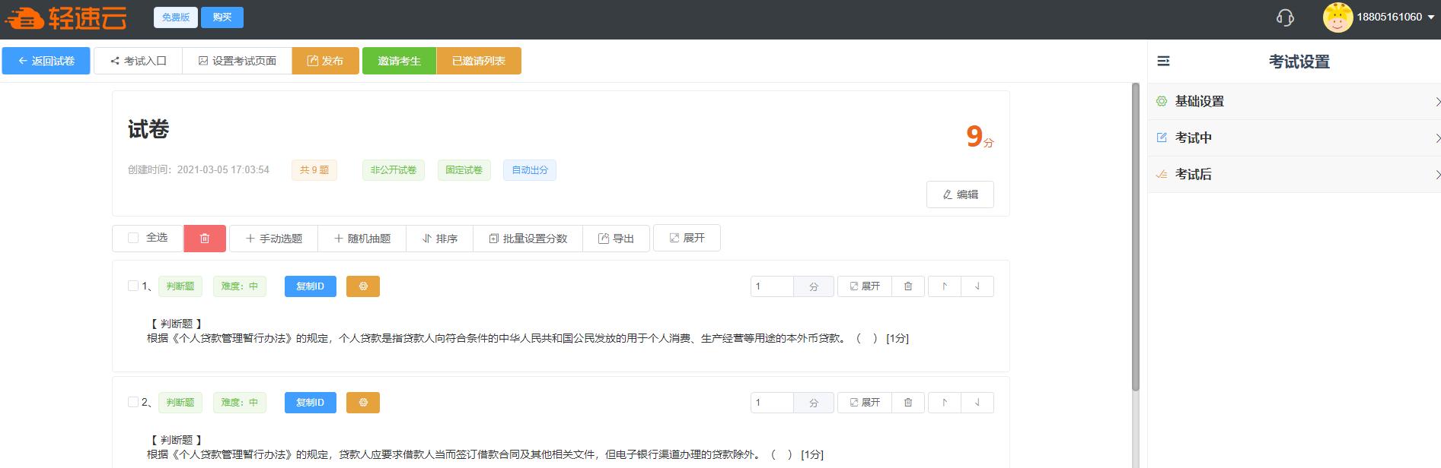Image resolution: width=1441 pixels, height=468 pixels.
Task: Click the 编辑 button for the paper
Action: pyautogui.click(x=960, y=194)
